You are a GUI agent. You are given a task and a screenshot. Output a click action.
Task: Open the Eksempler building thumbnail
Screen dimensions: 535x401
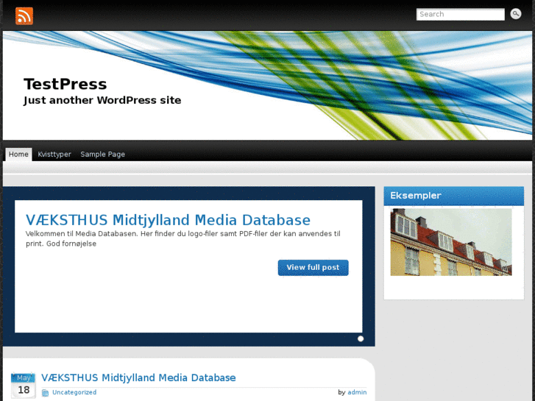451,242
